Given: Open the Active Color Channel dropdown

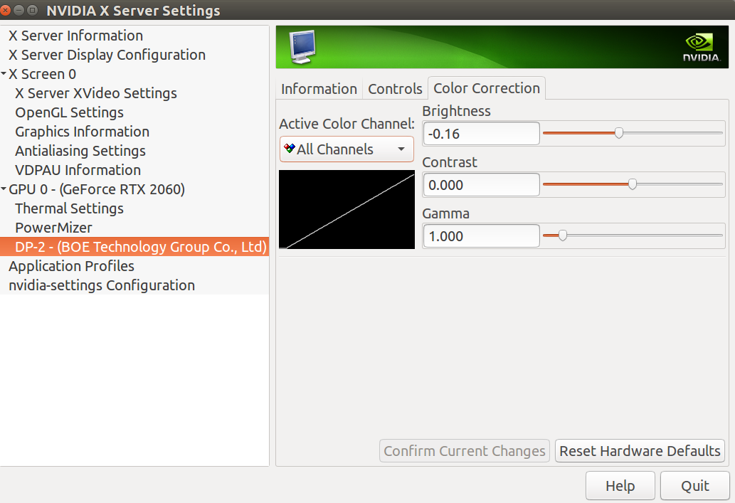Looking at the screenshot, I should coord(347,149).
